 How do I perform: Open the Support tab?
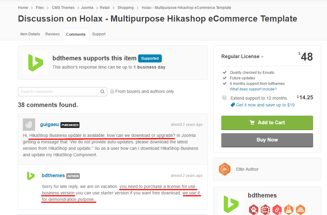point(99,34)
